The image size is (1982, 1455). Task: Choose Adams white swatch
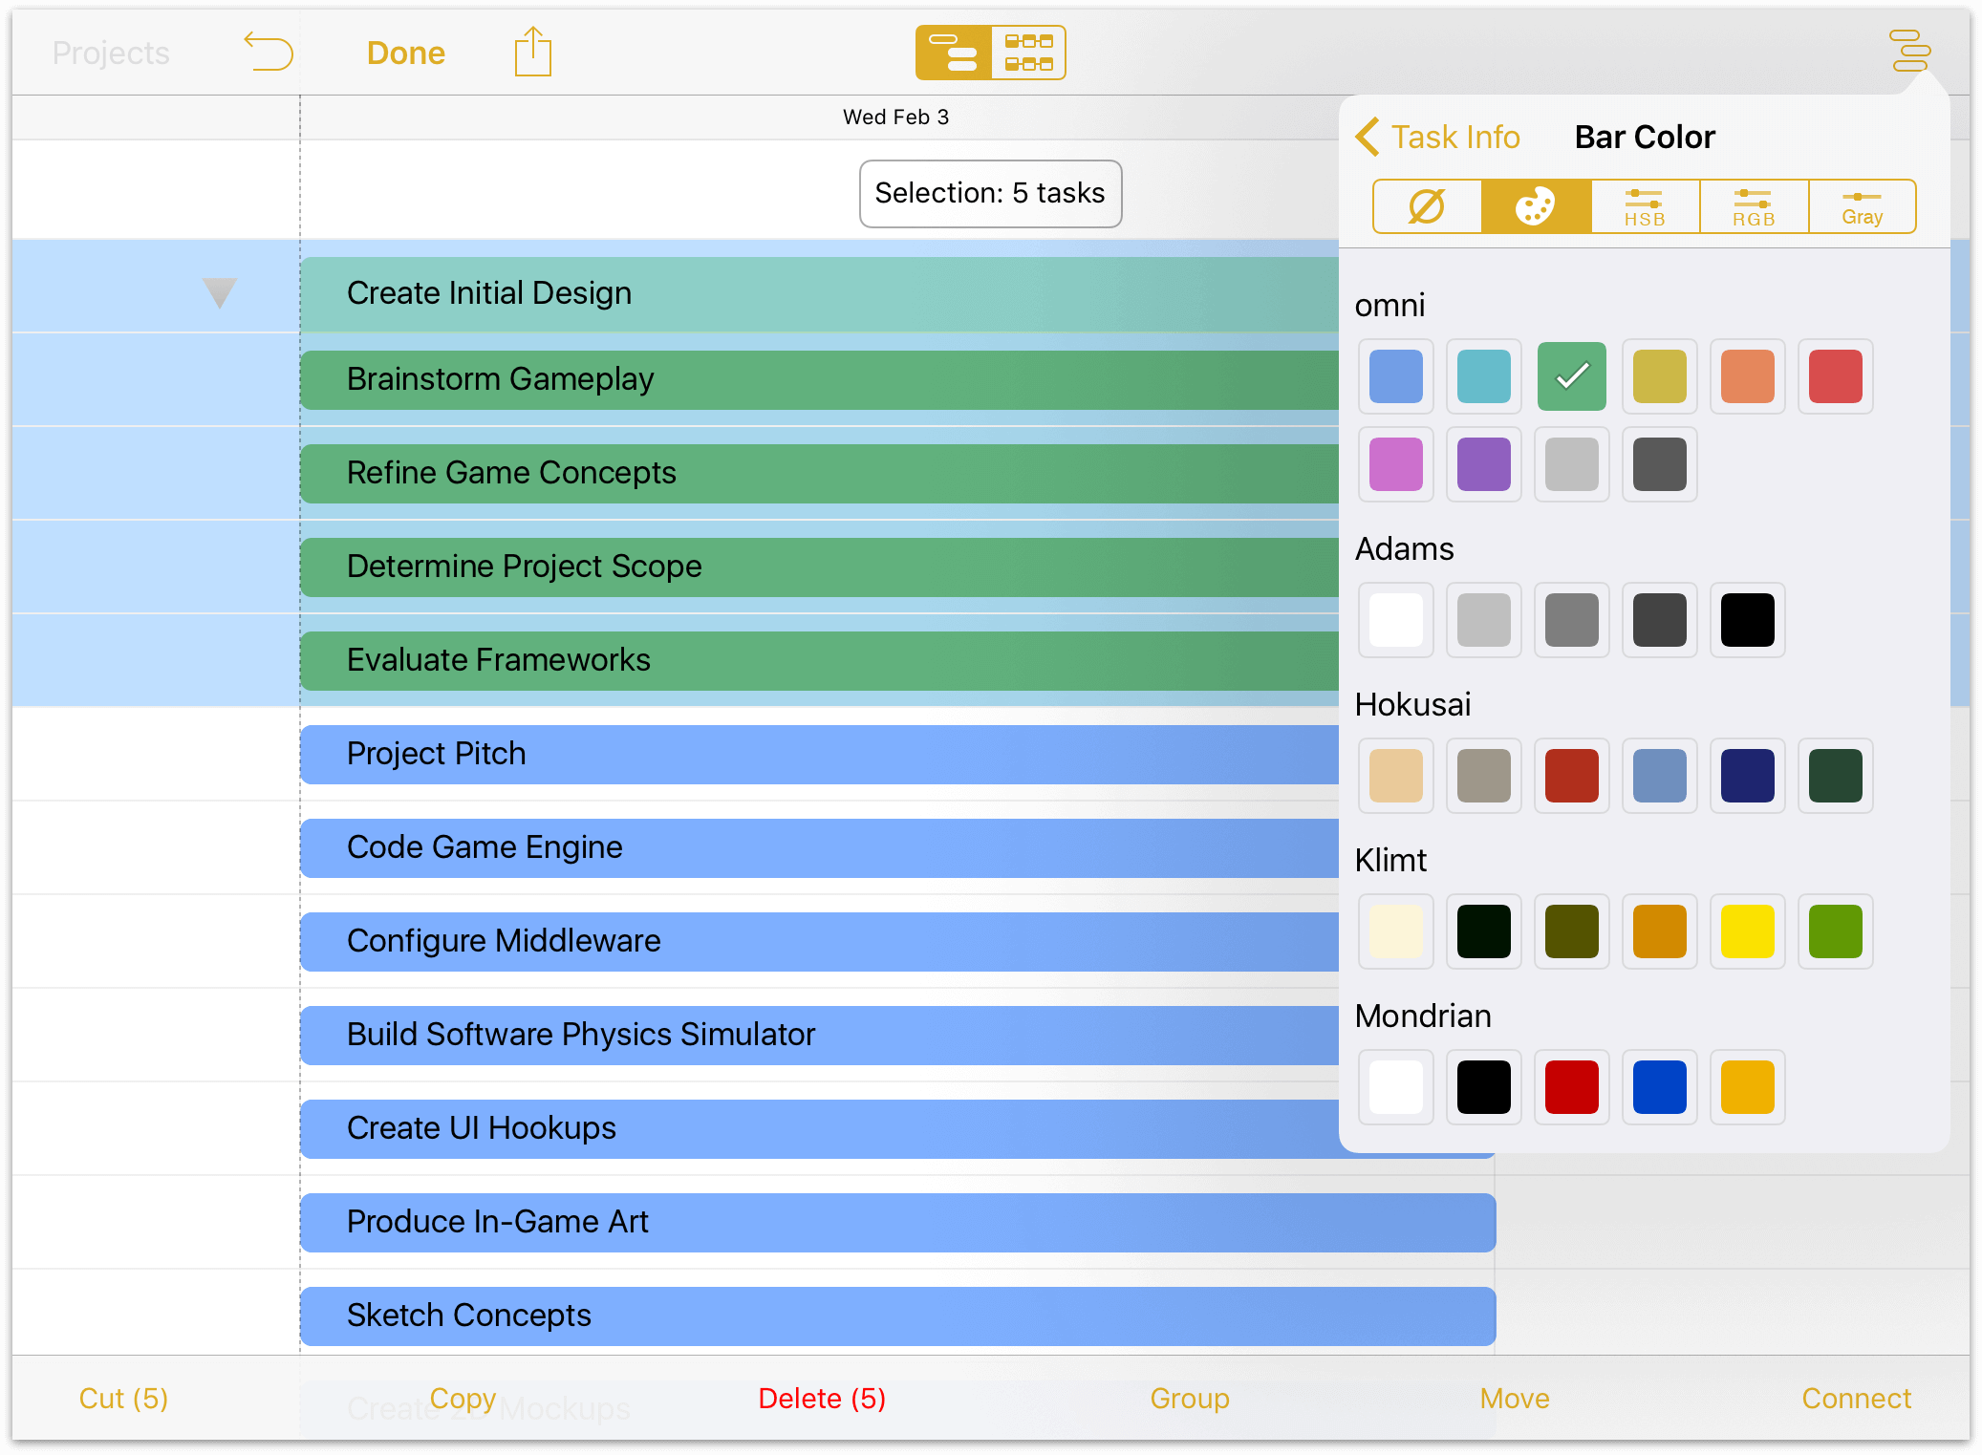coord(1396,620)
